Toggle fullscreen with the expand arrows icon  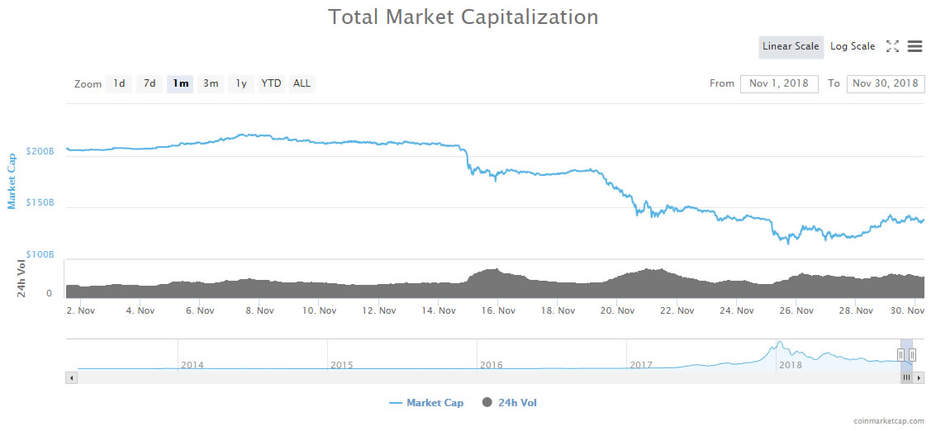point(892,46)
